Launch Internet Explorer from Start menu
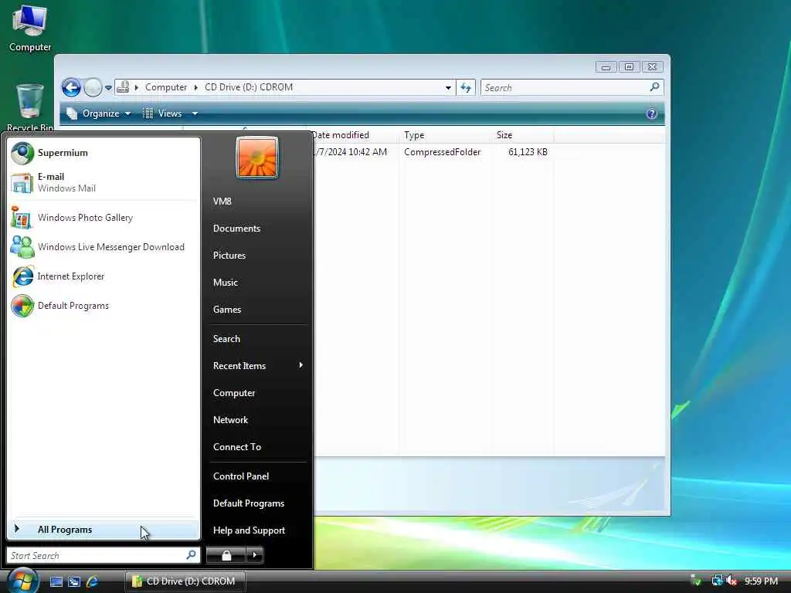791x593 pixels. pos(104,276)
